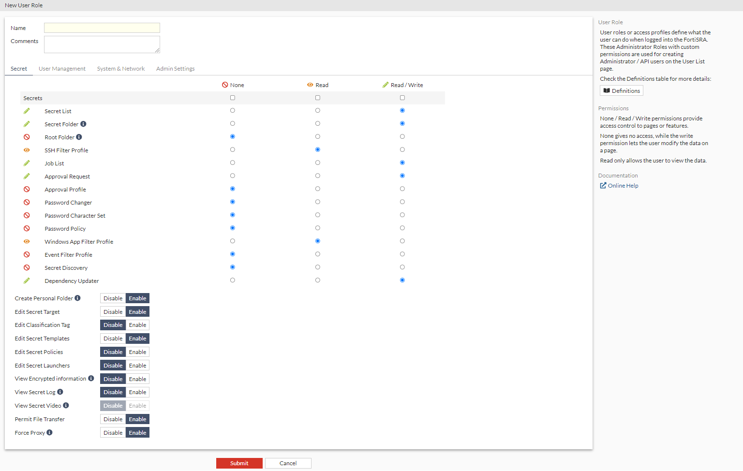Check the Read / Write checkbox for all Secrets

[x=402, y=98]
